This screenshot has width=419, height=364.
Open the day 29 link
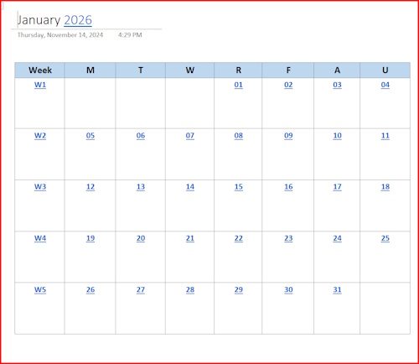(x=239, y=289)
